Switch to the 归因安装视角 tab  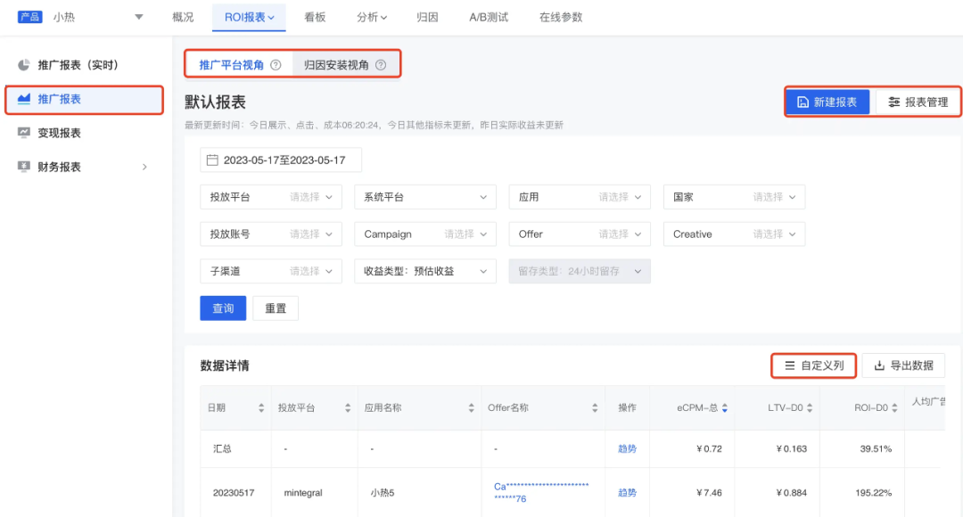coord(339,63)
